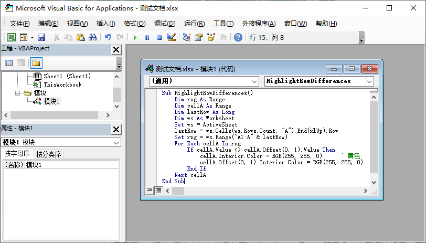Close the 属性 - 模块1 properties panel

click(x=116, y=130)
